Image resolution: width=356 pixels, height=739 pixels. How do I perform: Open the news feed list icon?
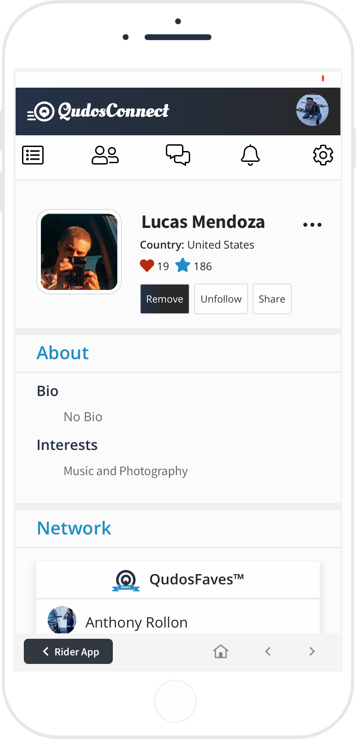point(33,156)
